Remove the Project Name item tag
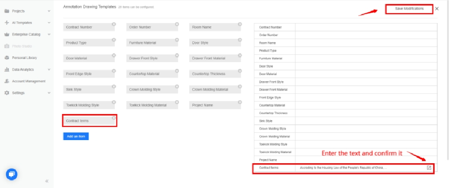449x188 pixels. coord(240,102)
